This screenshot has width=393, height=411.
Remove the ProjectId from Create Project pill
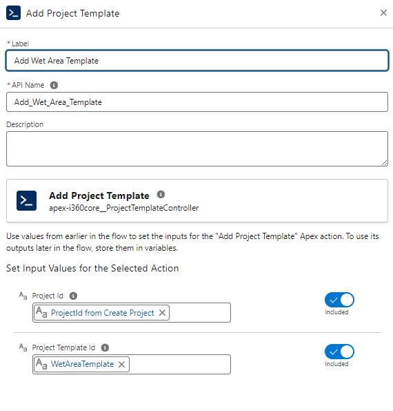[162, 313]
